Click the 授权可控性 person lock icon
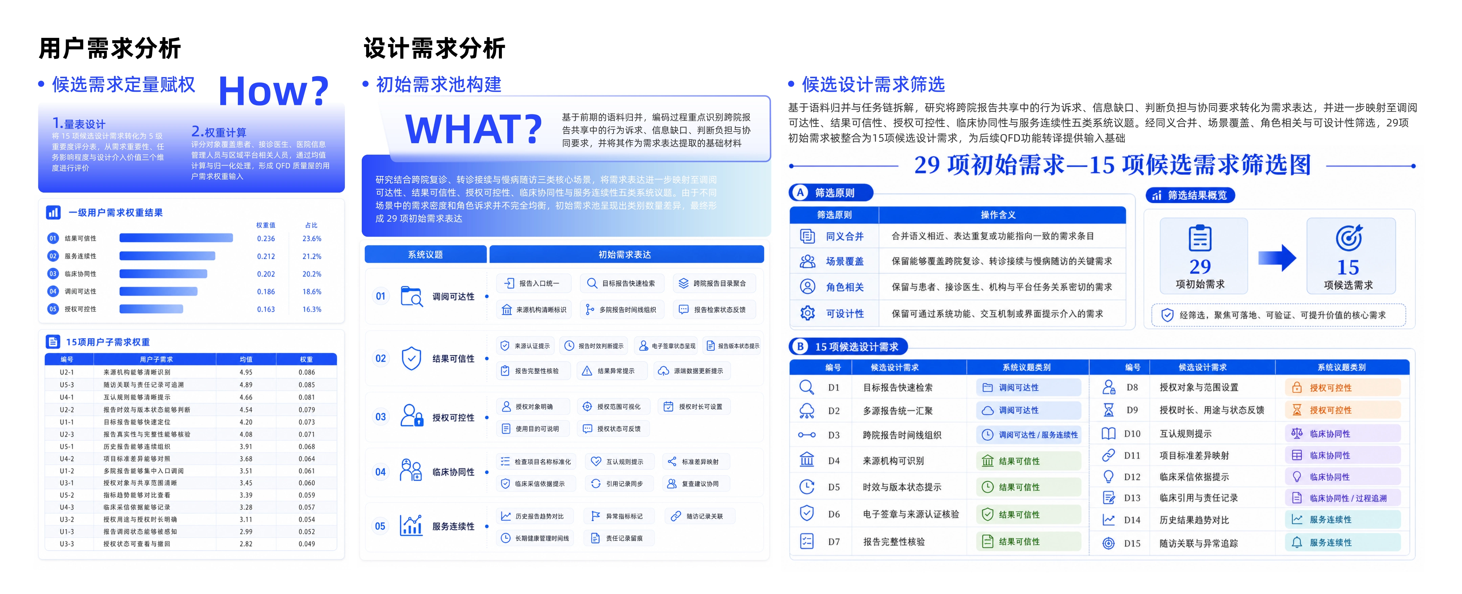 pos(412,415)
